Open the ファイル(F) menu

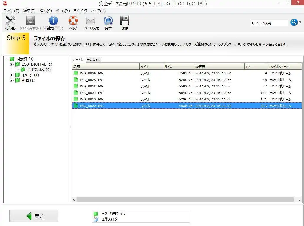click(11, 11)
